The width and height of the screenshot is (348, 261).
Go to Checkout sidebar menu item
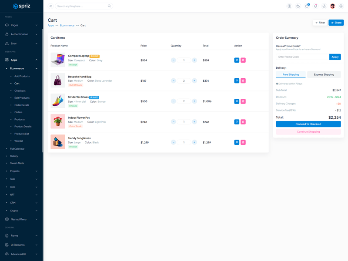point(20,90)
